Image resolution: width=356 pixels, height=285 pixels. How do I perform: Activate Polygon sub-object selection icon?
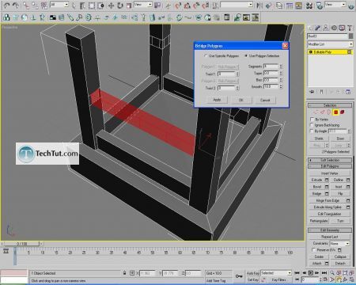click(335, 112)
